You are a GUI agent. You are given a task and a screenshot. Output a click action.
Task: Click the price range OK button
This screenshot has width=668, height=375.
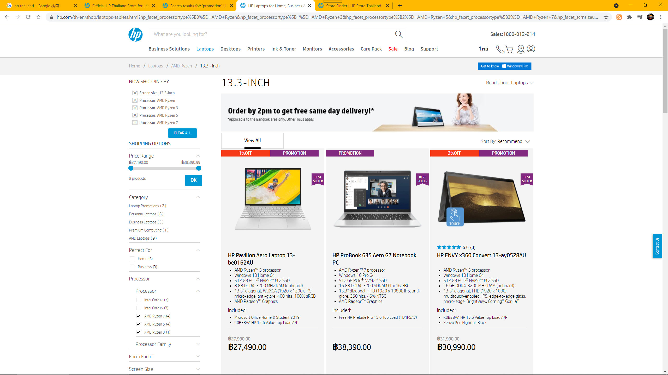pyautogui.click(x=194, y=180)
